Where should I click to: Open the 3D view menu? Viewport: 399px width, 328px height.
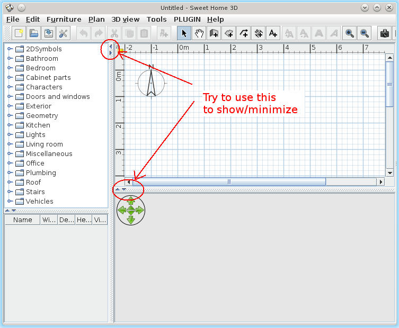[126, 19]
